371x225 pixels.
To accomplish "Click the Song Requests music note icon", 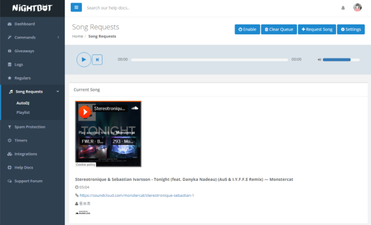I will coord(11,91).
